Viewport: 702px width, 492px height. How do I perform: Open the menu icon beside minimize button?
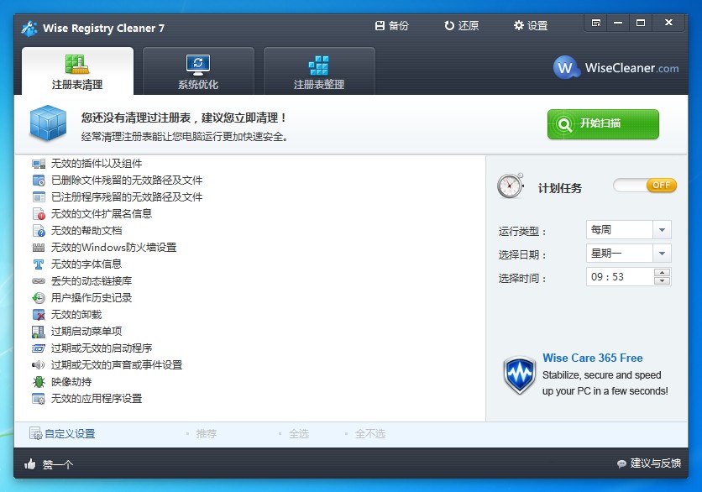[x=596, y=23]
